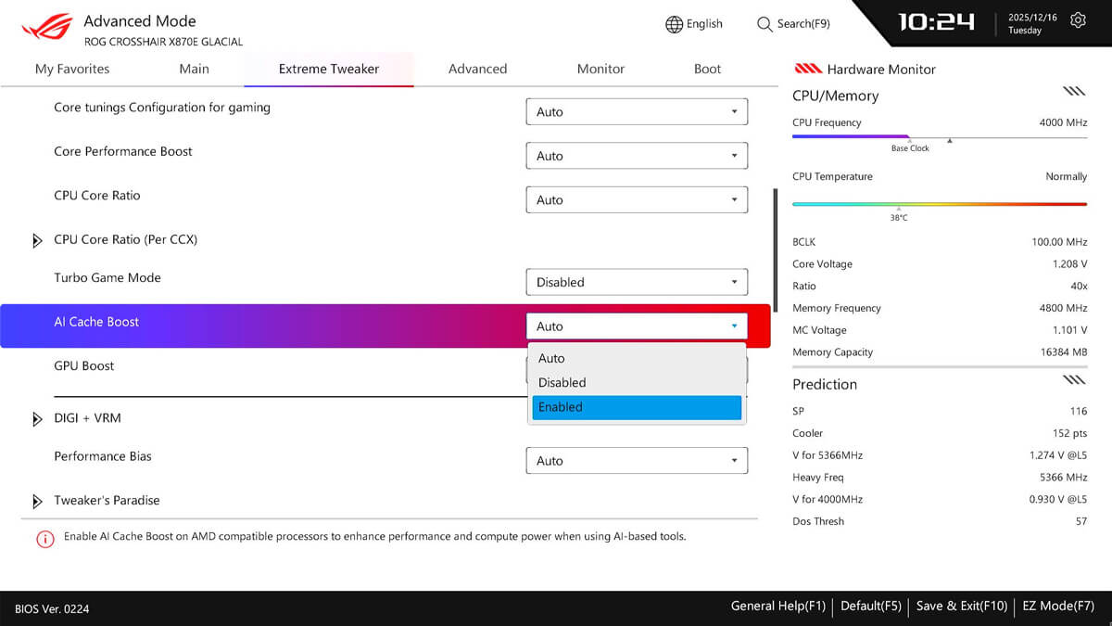Open the Turbo Game Mode dropdown

(637, 282)
